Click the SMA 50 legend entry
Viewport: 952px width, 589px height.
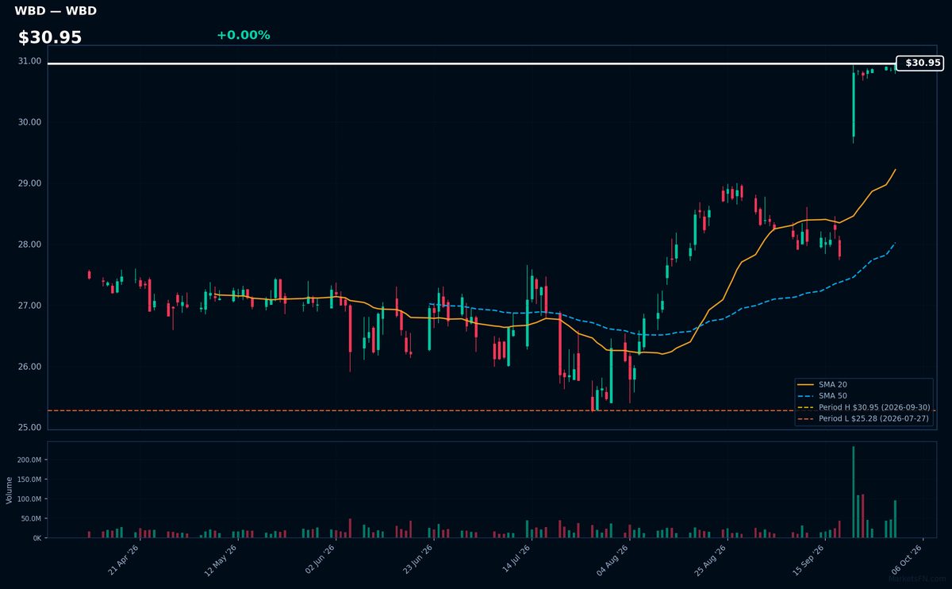coord(820,395)
